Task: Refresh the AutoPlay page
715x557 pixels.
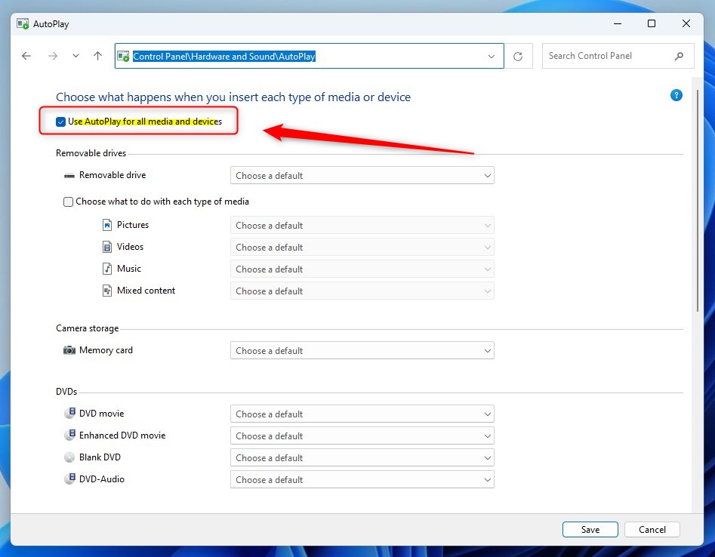Action: [x=518, y=56]
